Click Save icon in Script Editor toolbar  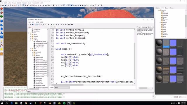(x=33, y=24)
